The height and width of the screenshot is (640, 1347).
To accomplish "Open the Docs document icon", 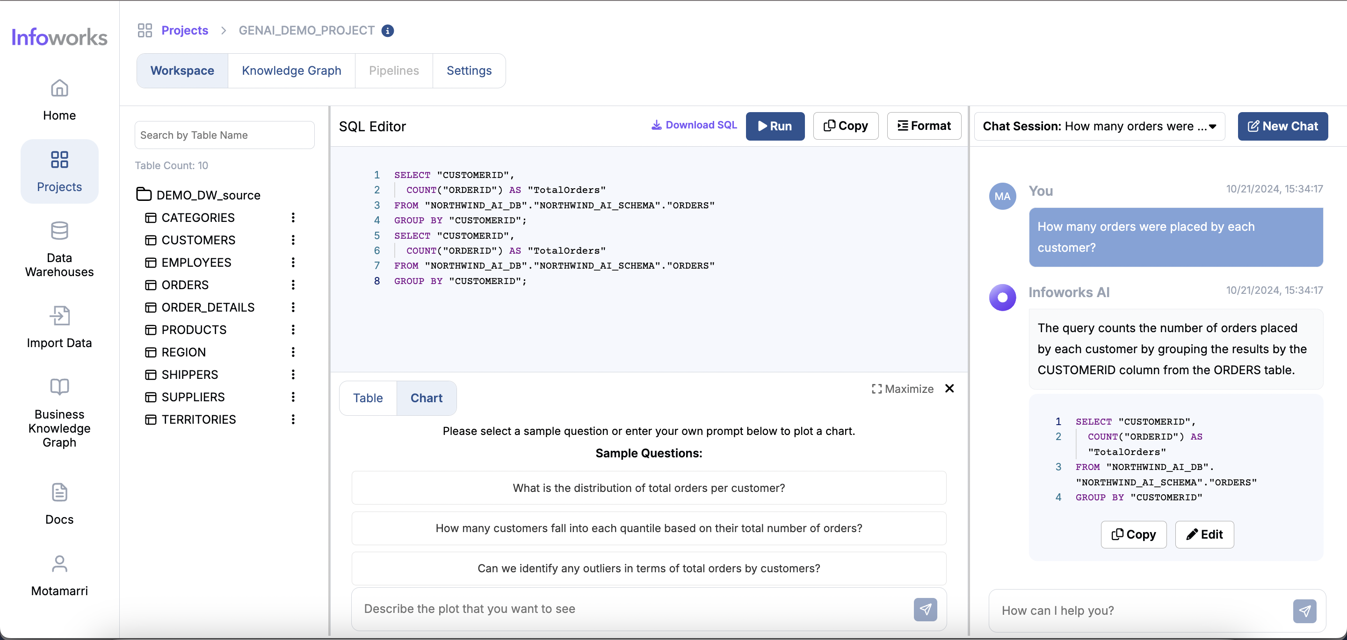I will click(59, 492).
